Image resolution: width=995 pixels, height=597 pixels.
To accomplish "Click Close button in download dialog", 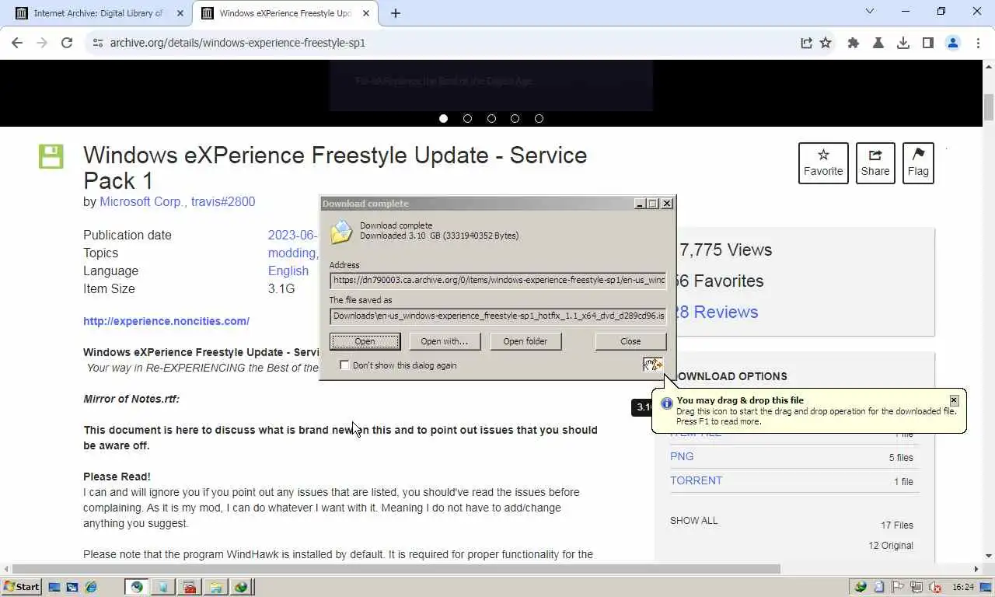I will click(630, 341).
